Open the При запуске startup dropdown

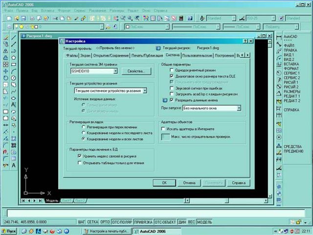(x=239, y=108)
